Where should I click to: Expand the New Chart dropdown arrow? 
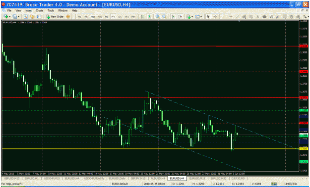[x=9, y=17]
